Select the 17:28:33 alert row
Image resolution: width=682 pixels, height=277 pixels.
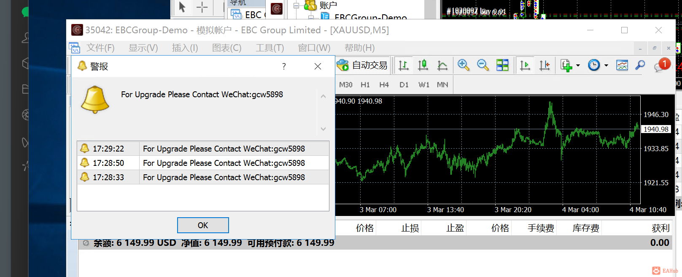point(203,177)
